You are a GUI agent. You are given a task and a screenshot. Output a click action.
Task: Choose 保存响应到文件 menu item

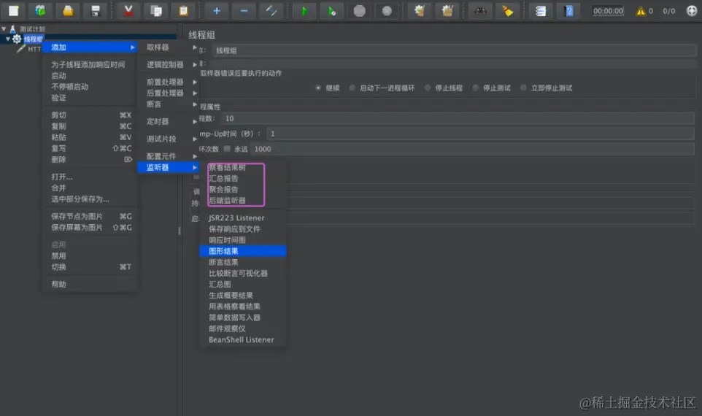point(243,229)
